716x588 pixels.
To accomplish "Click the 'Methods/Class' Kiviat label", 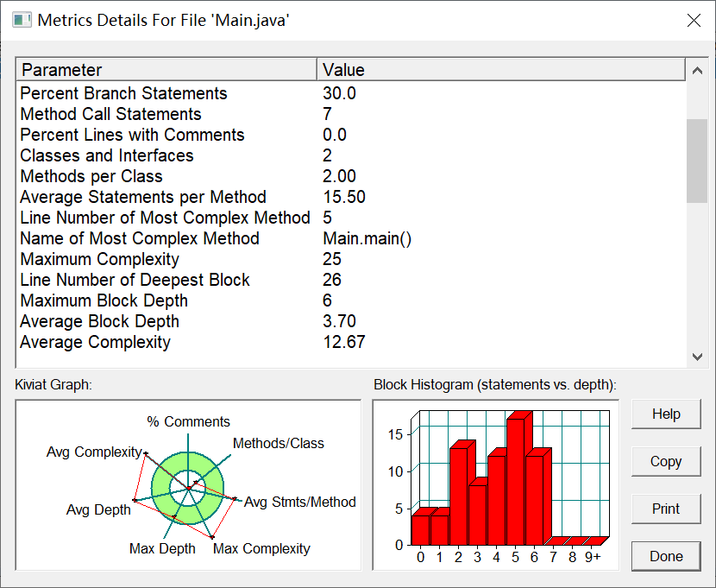I will pos(278,443).
